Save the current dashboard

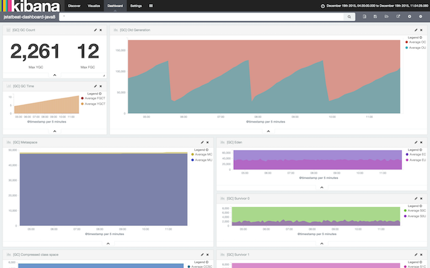(375, 17)
